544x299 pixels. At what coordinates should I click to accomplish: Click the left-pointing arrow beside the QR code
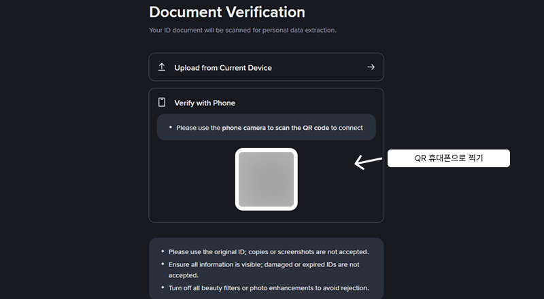click(x=368, y=162)
